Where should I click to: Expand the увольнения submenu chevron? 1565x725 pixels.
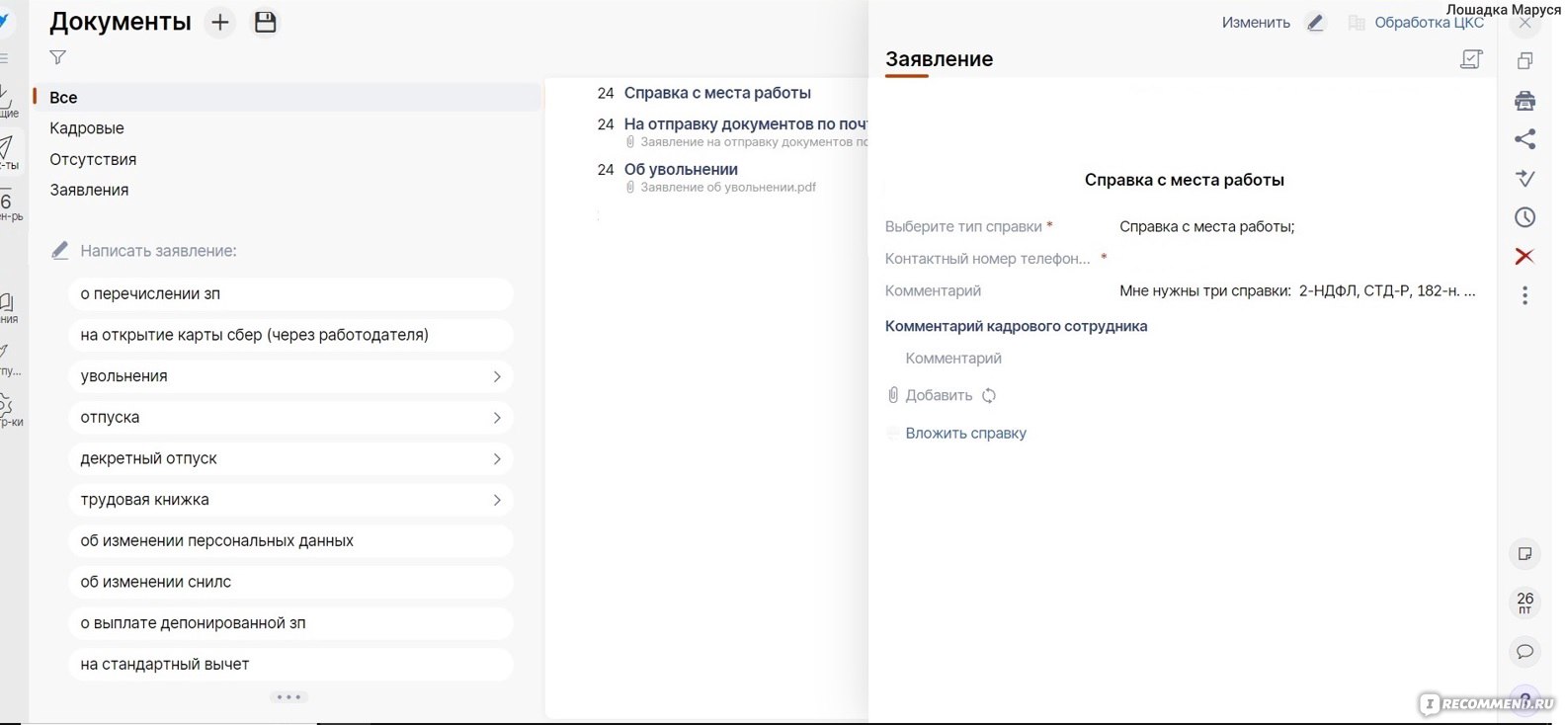(497, 376)
